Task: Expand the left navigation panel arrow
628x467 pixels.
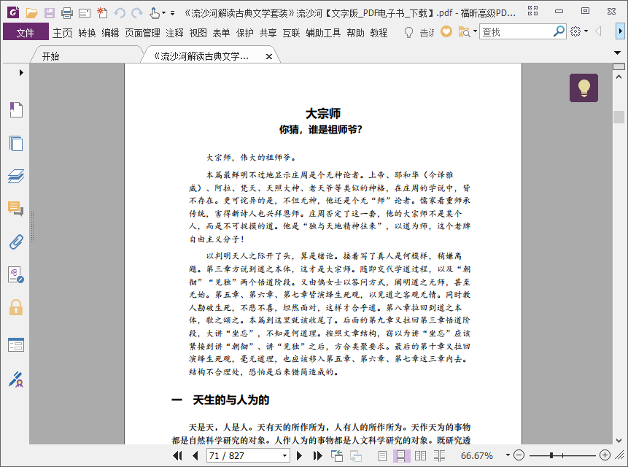Action: pos(21,72)
